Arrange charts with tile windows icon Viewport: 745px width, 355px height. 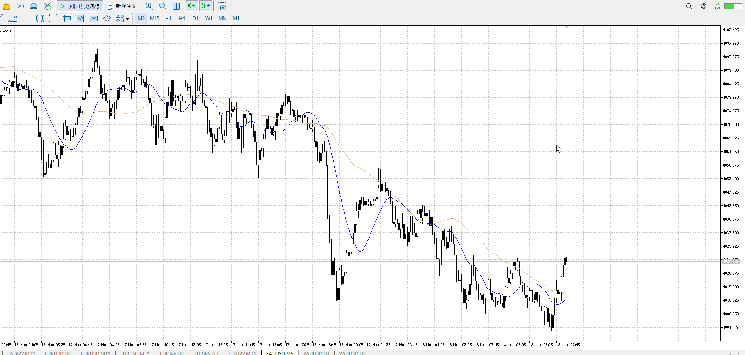tap(176, 6)
